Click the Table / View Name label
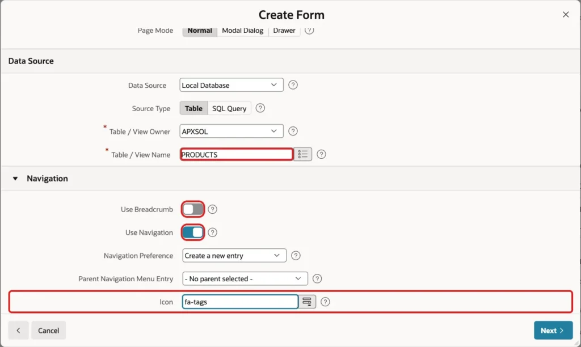 (x=141, y=155)
